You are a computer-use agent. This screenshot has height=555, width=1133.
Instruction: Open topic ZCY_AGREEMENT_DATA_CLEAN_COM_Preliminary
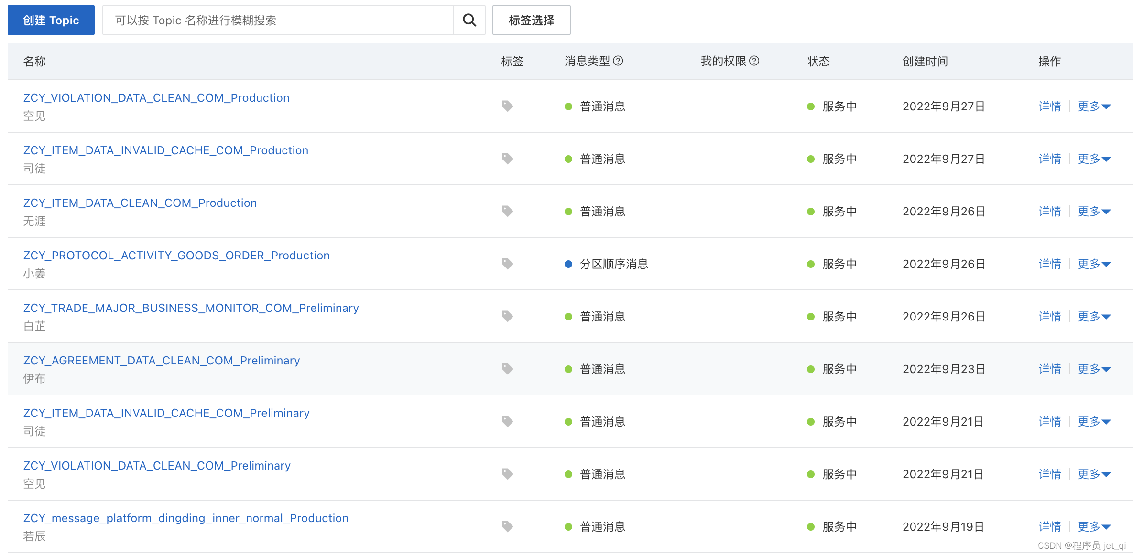pyautogui.click(x=162, y=361)
